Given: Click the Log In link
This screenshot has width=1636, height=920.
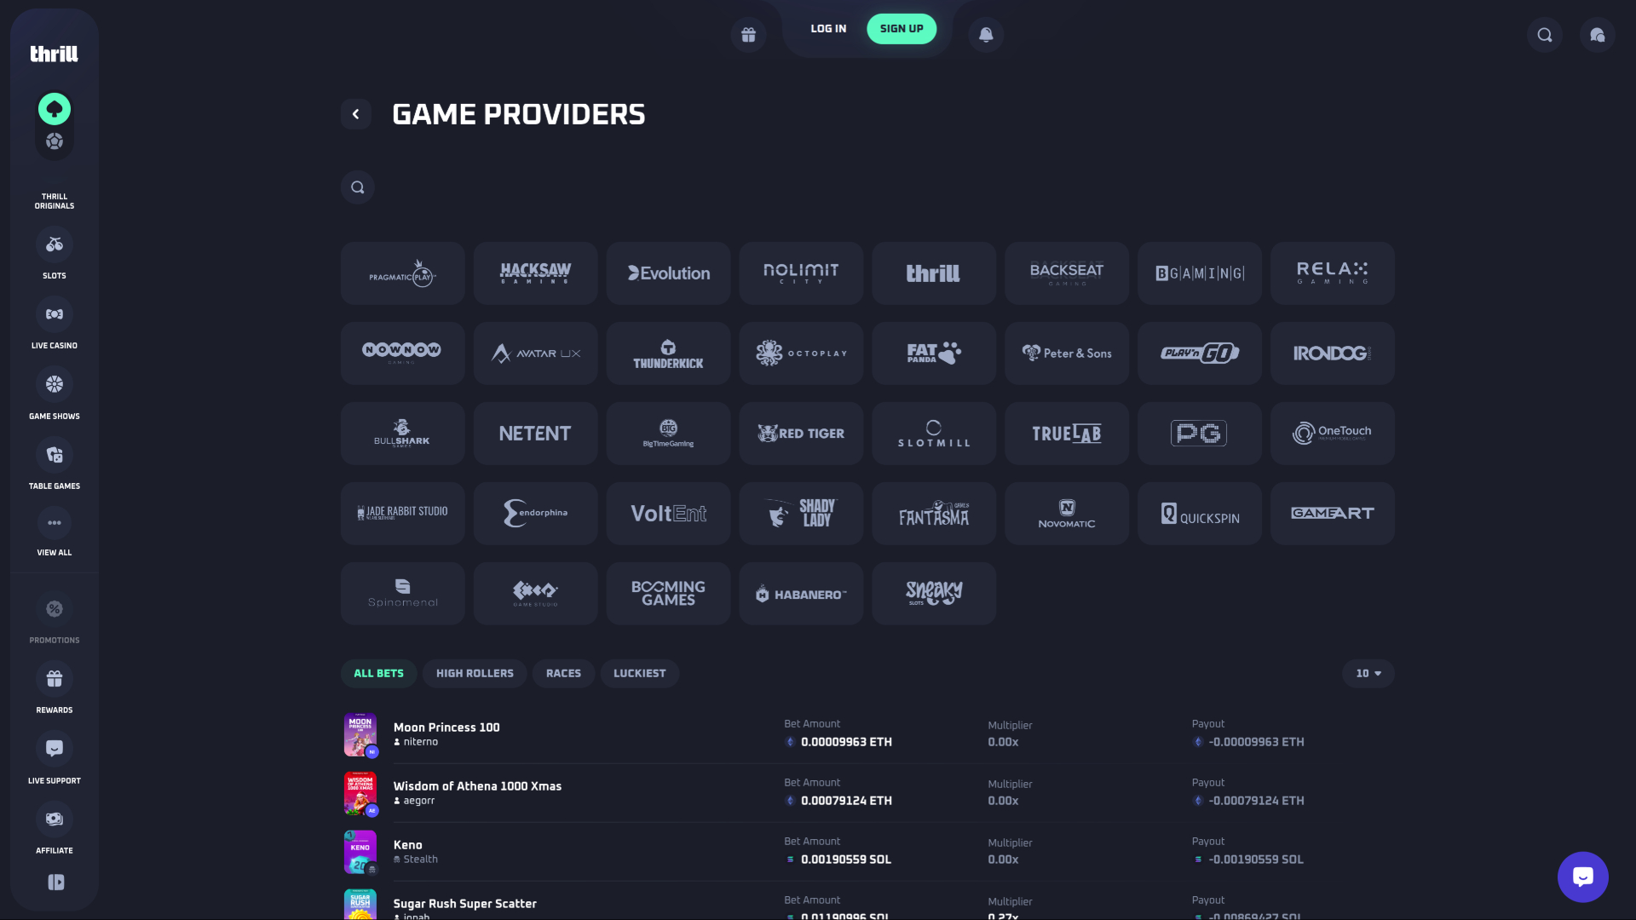Looking at the screenshot, I should pyautogui.click(x=828, y=29).
